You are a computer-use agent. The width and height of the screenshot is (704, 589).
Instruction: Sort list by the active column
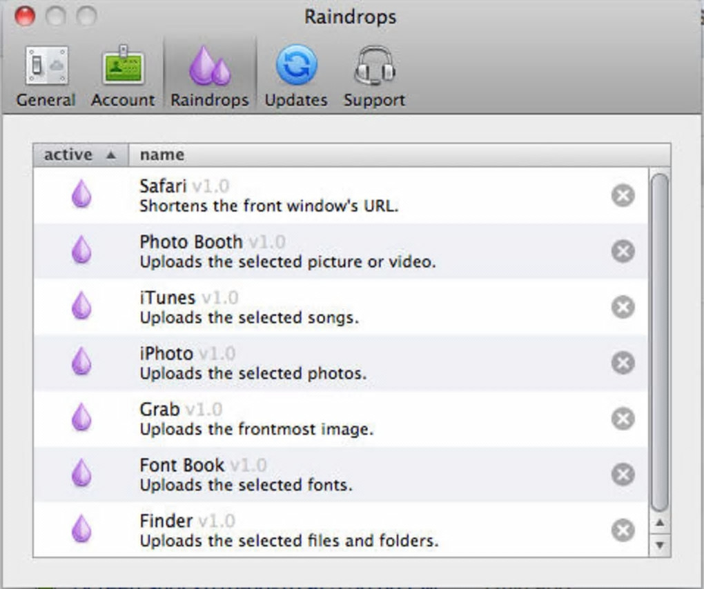[x=80, y=155]
